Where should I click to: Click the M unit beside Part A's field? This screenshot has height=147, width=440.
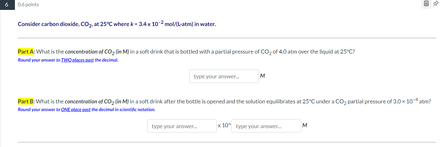pyautogui.click(x=262, y=76)
